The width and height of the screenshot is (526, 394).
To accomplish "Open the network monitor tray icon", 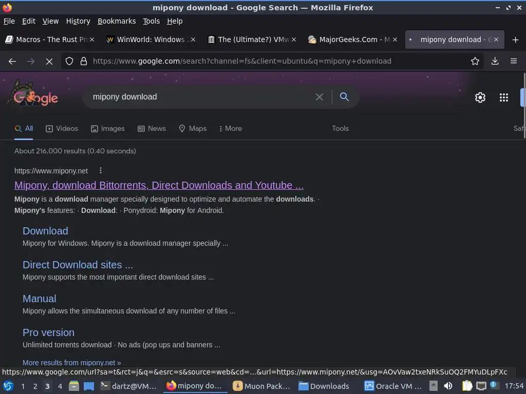I will pyautogui.click(x=481, y=386).
